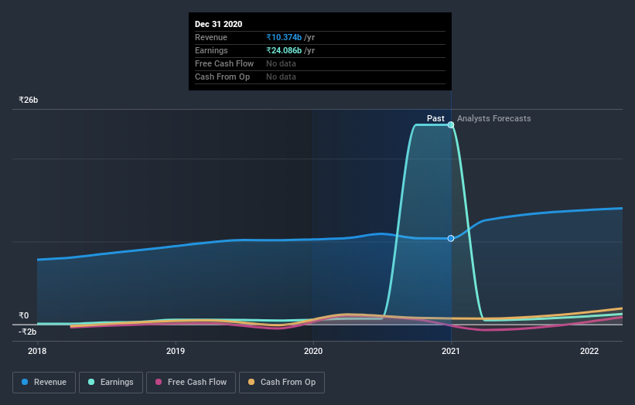Viewport: 635px width, 405px height.
Task: Toggle the Free Cash Flow legend button
Action: (191, 383)
